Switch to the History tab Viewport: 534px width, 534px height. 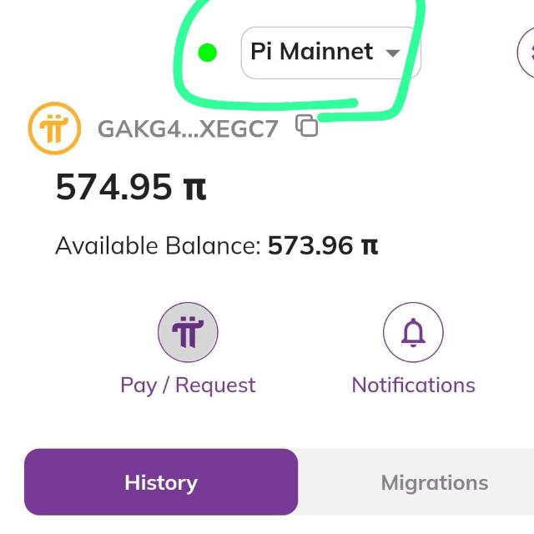(x=161, y=482)
